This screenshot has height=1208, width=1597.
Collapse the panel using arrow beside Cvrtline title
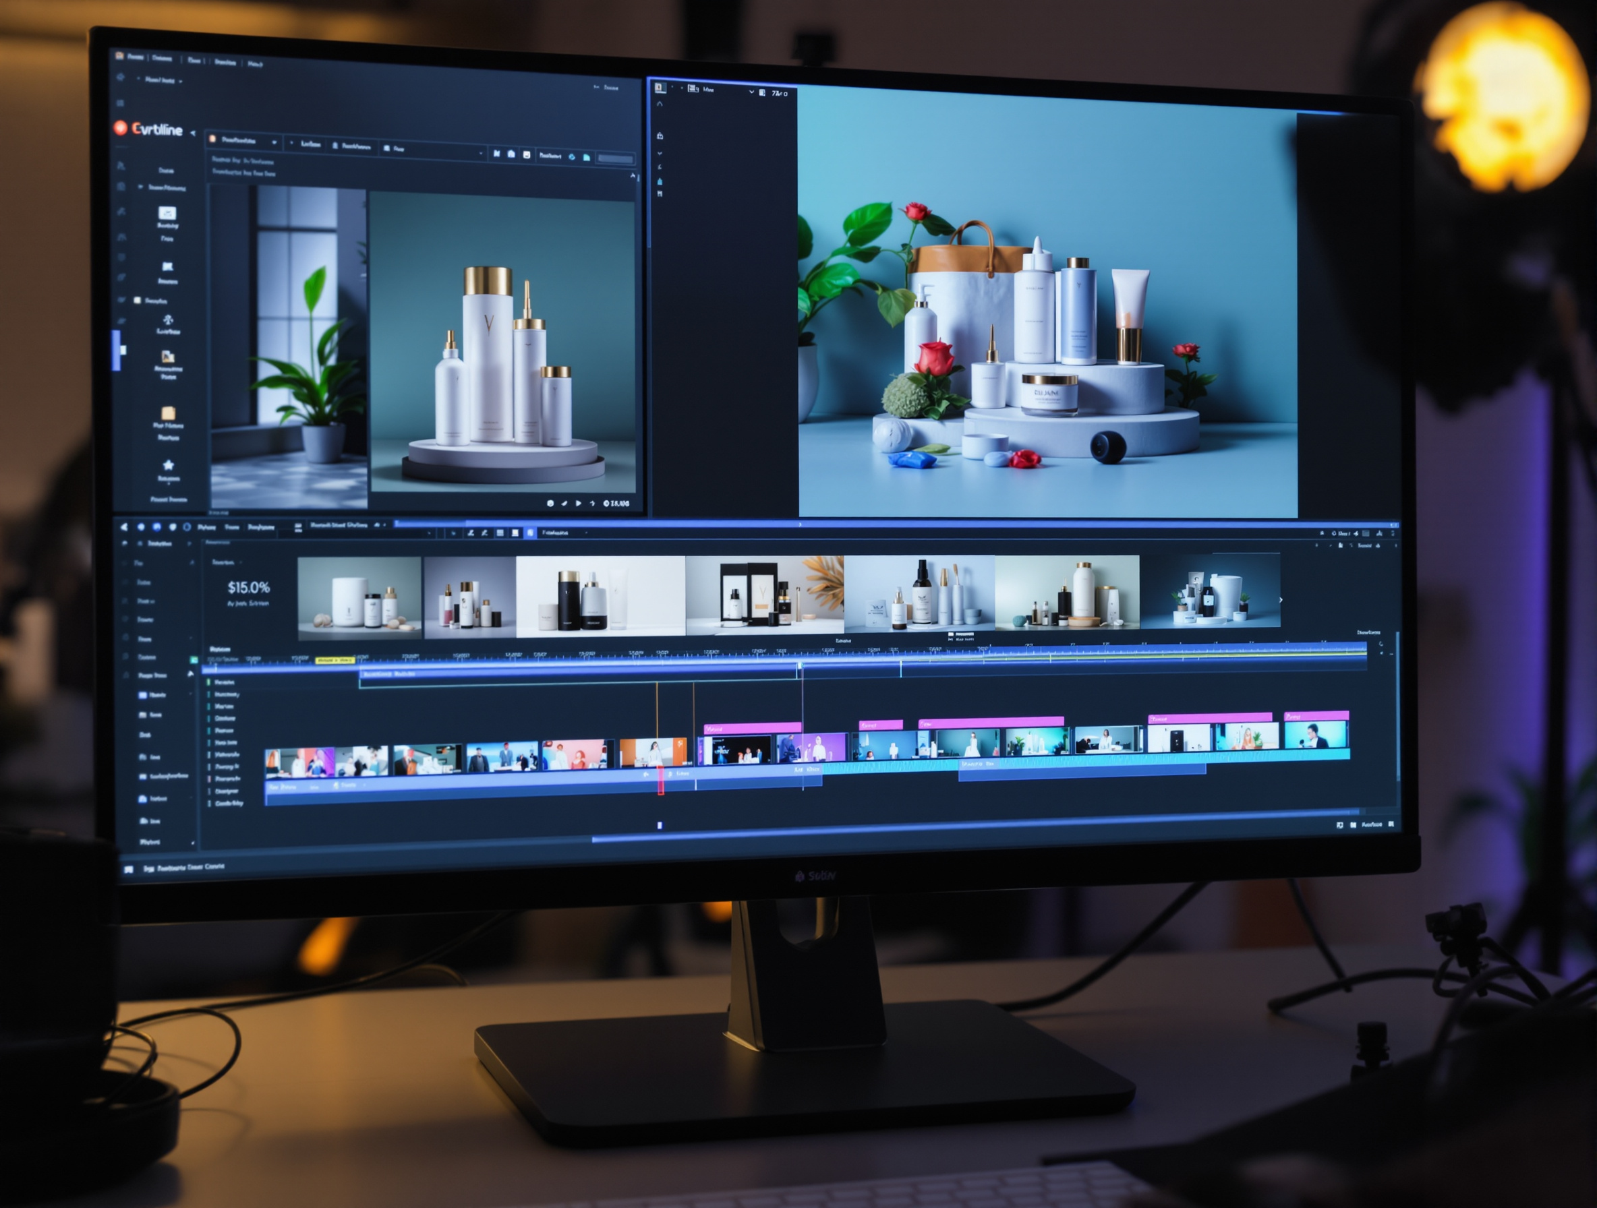[193, 133]
